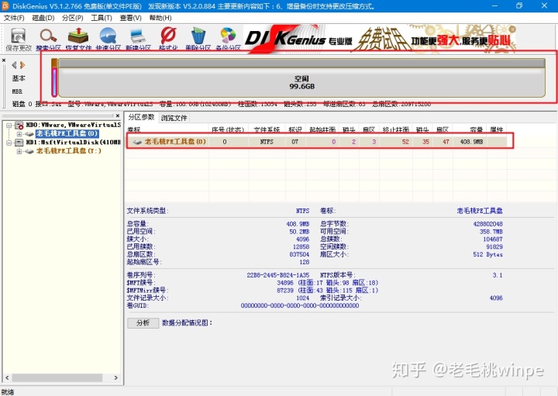Click the total sectors value 837504
This screenshot has height=396, width=558.
(300, 254)
